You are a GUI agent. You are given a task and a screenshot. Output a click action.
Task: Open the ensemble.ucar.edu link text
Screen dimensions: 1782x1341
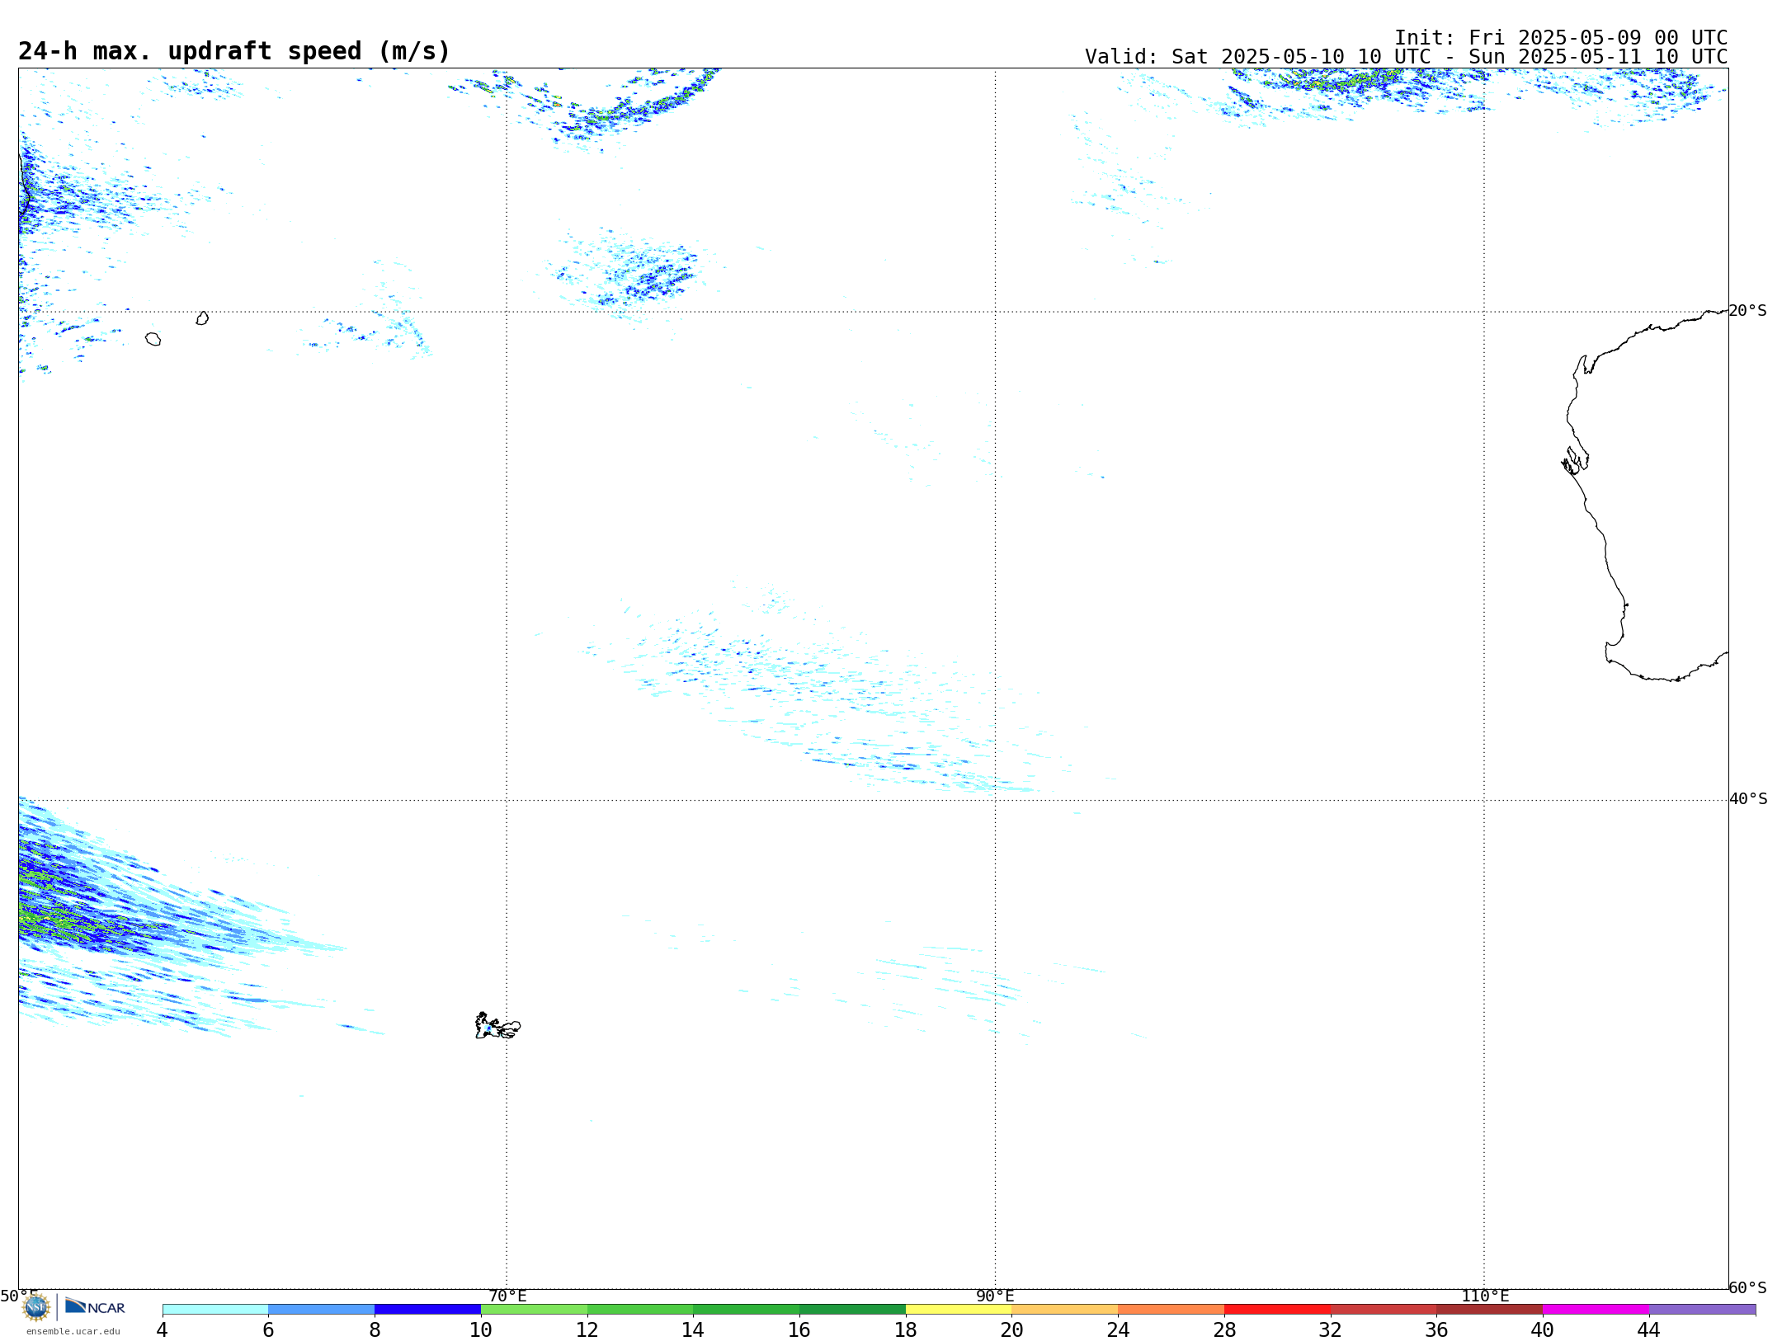73,1331
